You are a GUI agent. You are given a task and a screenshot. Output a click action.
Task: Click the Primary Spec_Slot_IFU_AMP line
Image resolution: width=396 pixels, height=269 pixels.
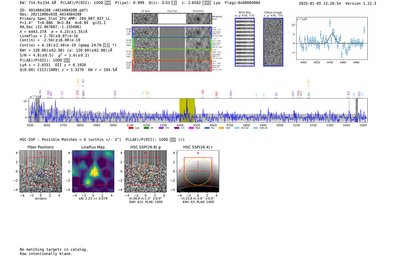point(65,19)
